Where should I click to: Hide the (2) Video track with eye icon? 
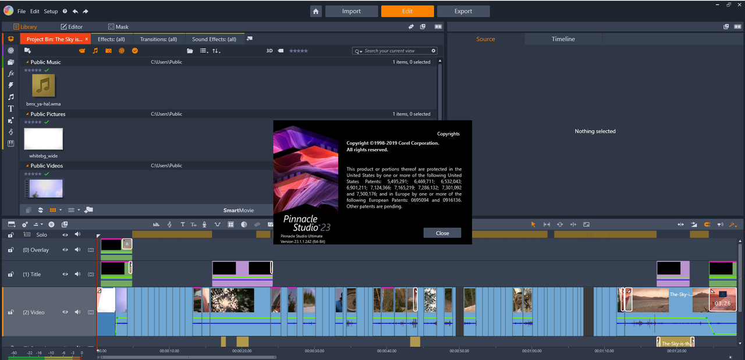(65, 312)
